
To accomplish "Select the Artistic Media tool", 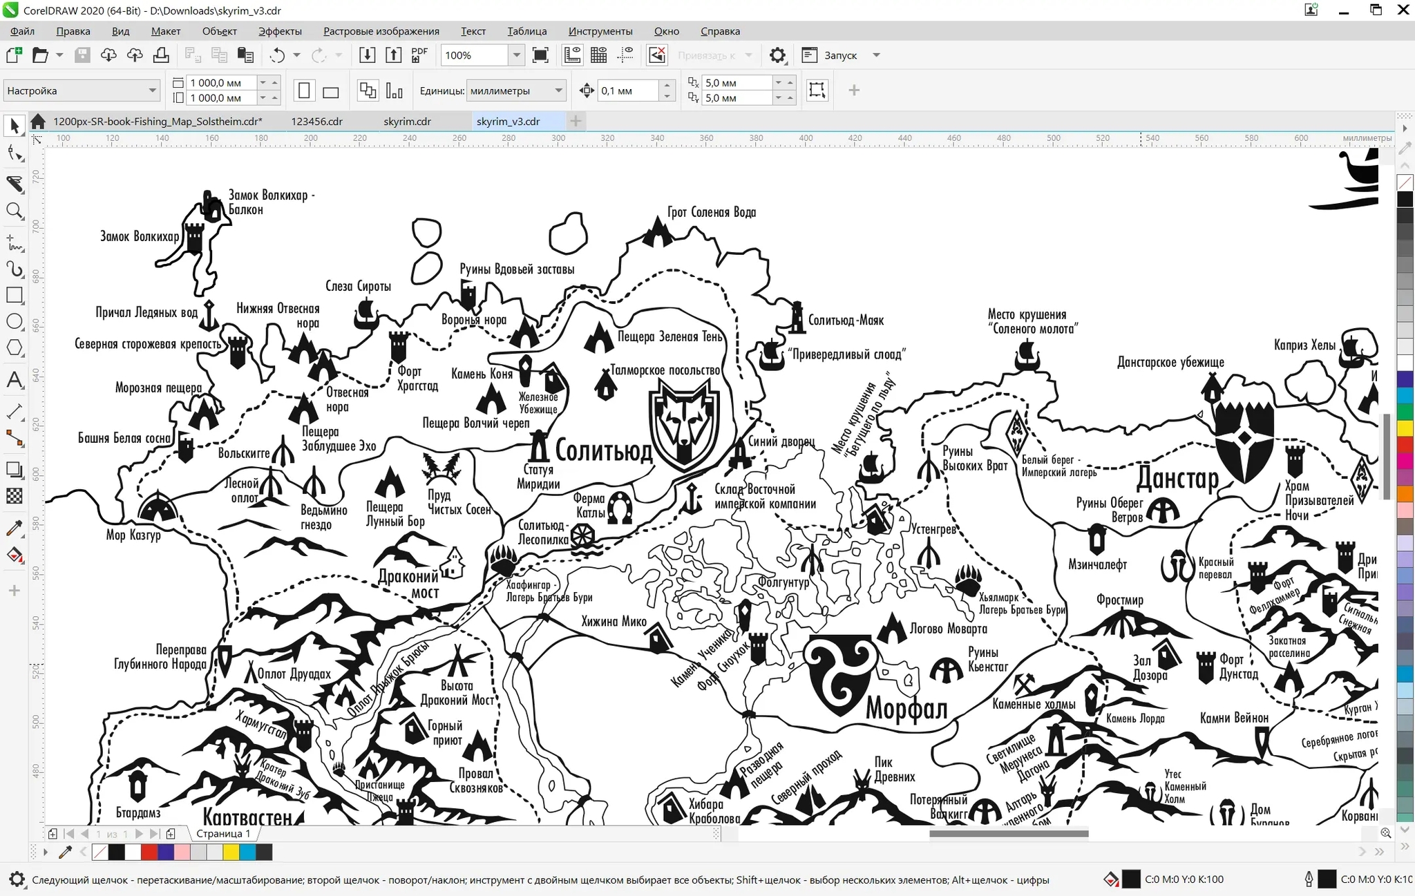I will coord(15,269).
